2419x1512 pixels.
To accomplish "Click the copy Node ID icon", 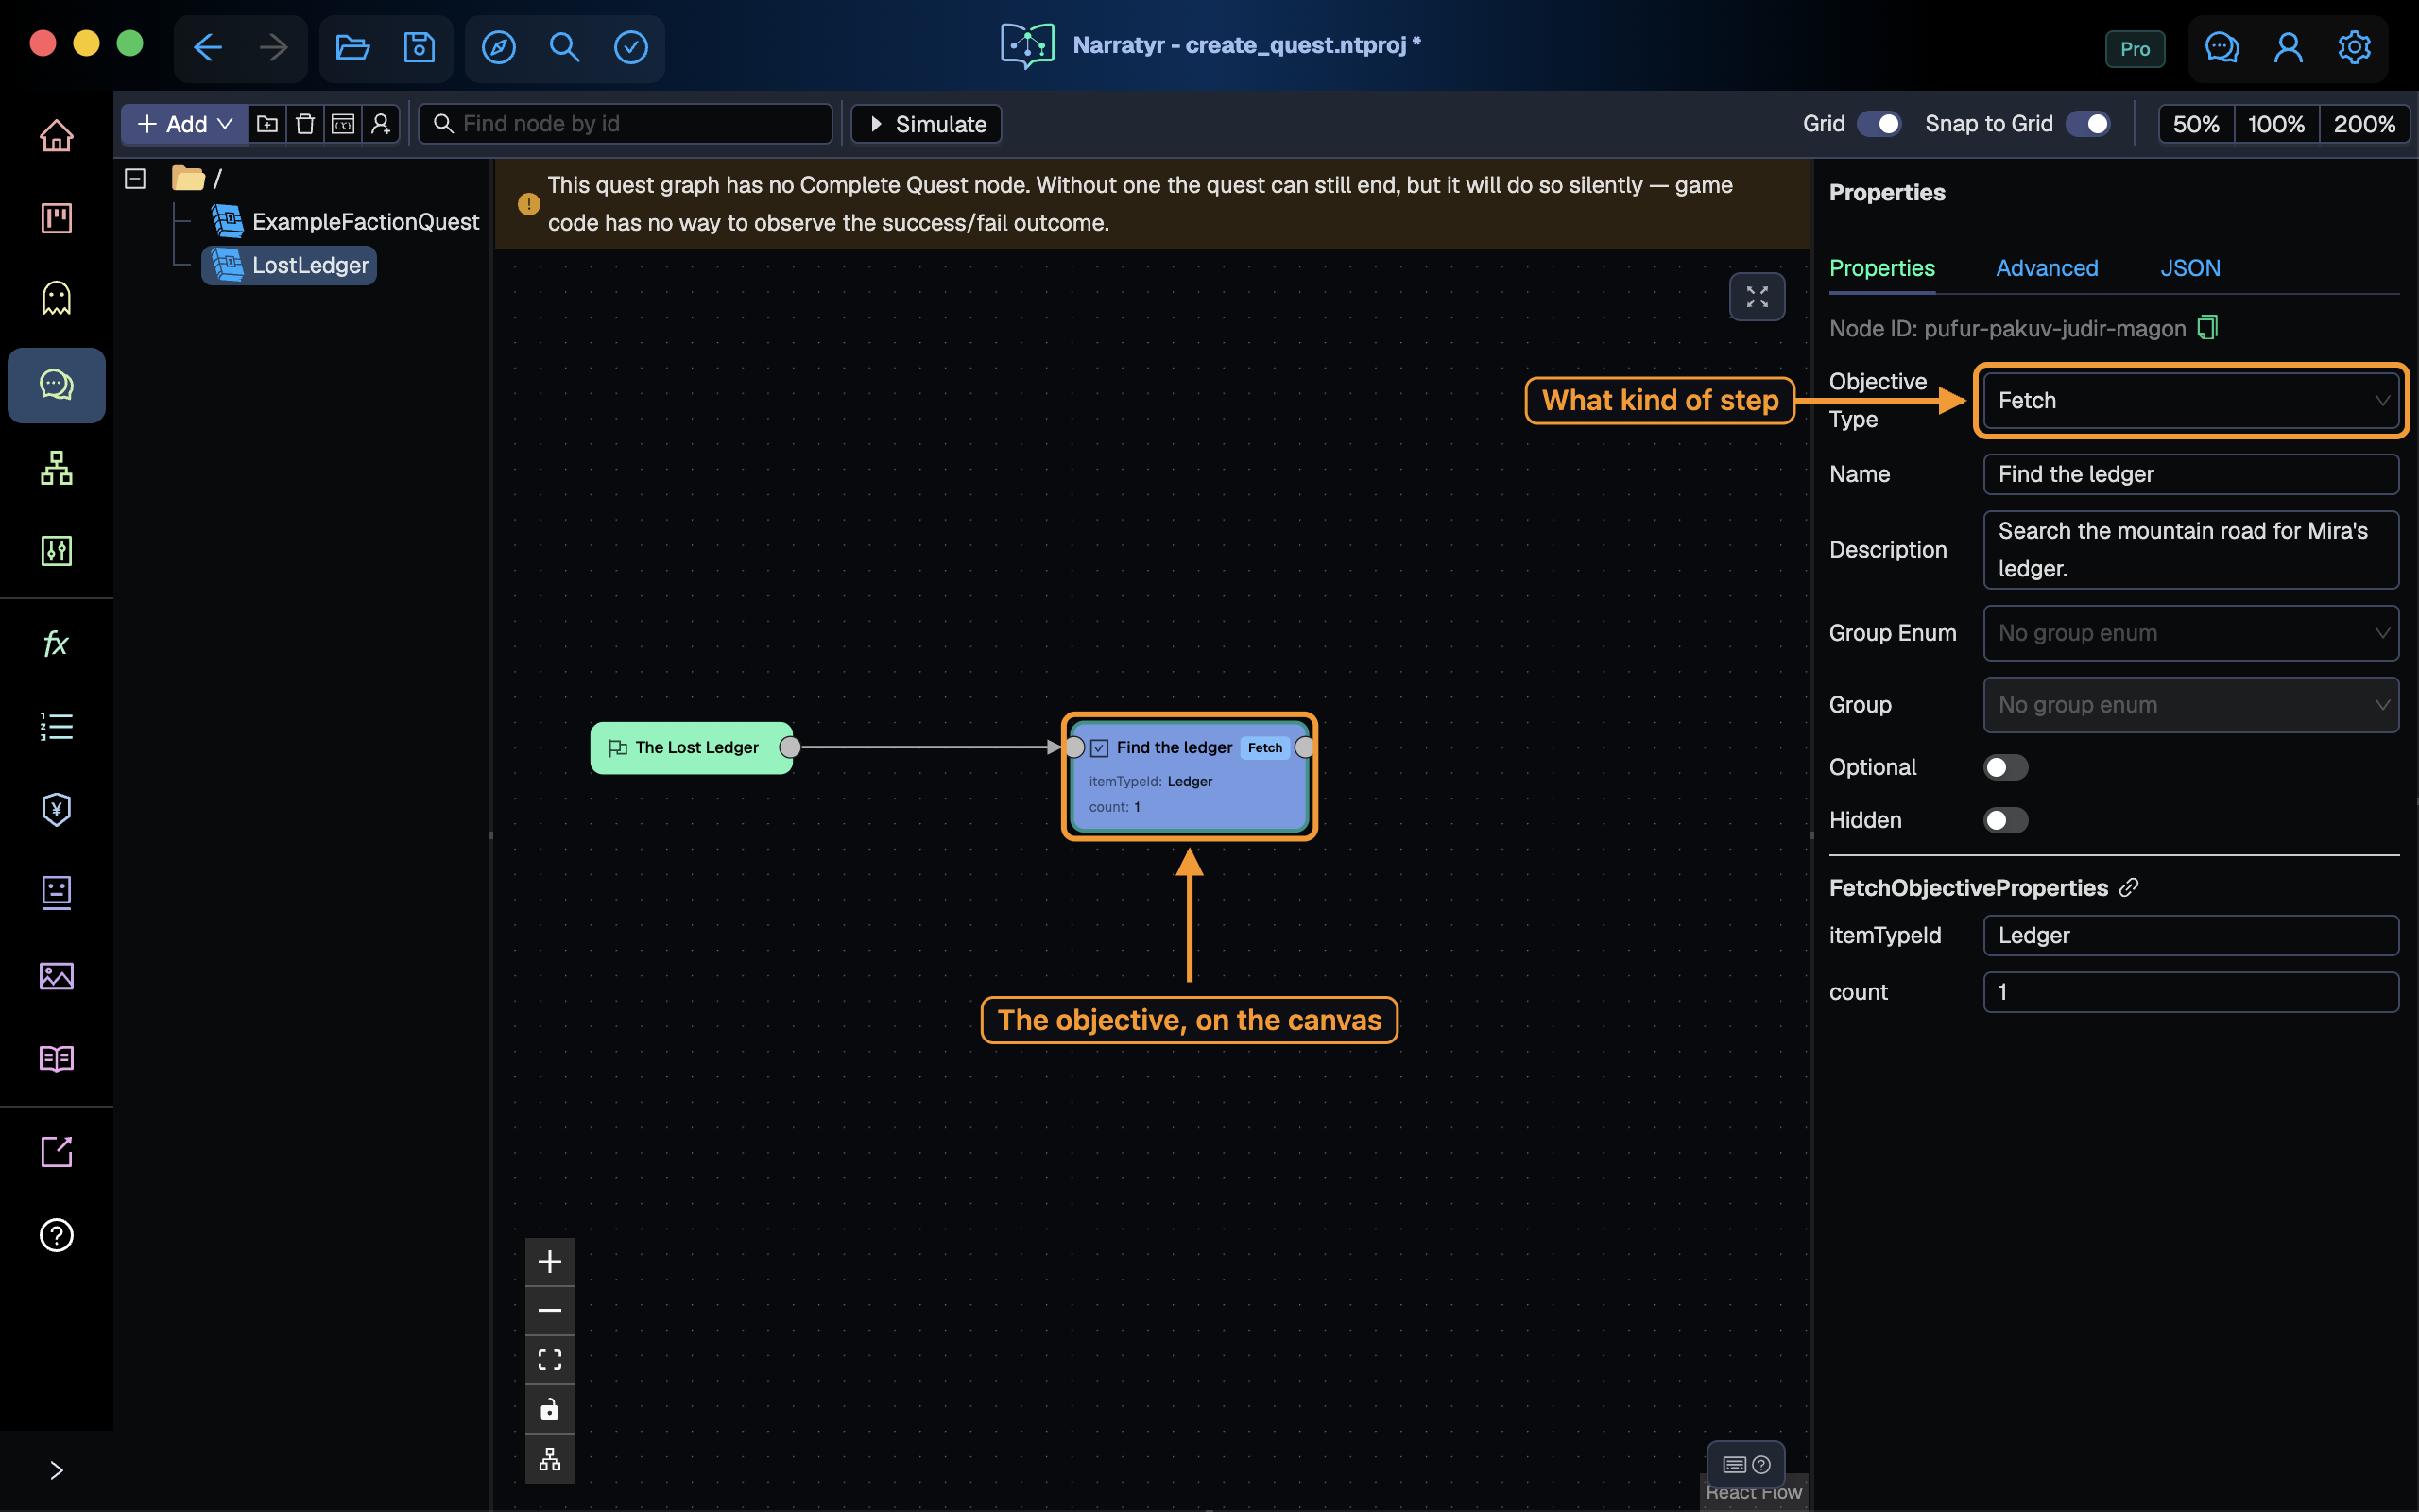I will coord(2207,328).
